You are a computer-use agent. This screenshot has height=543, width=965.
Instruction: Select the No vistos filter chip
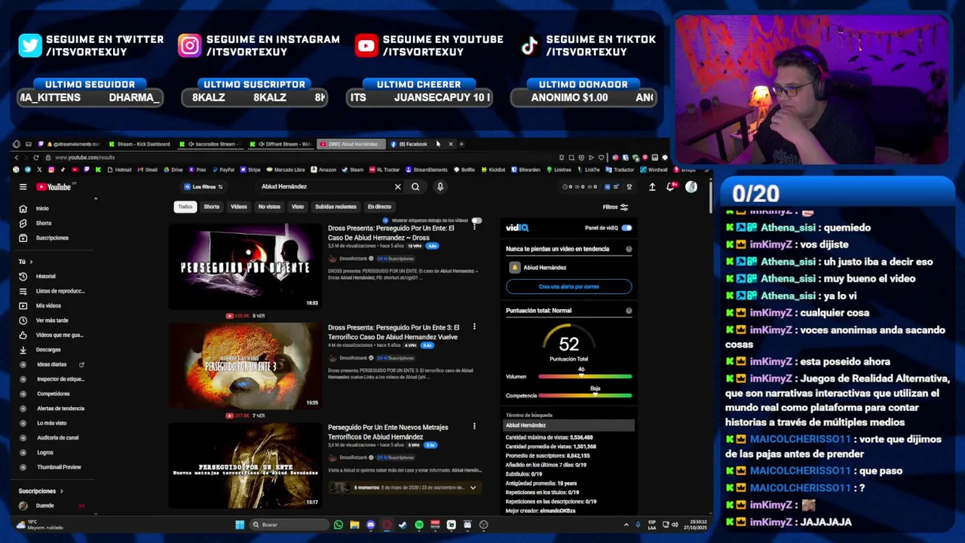click(x=269, y=207)
